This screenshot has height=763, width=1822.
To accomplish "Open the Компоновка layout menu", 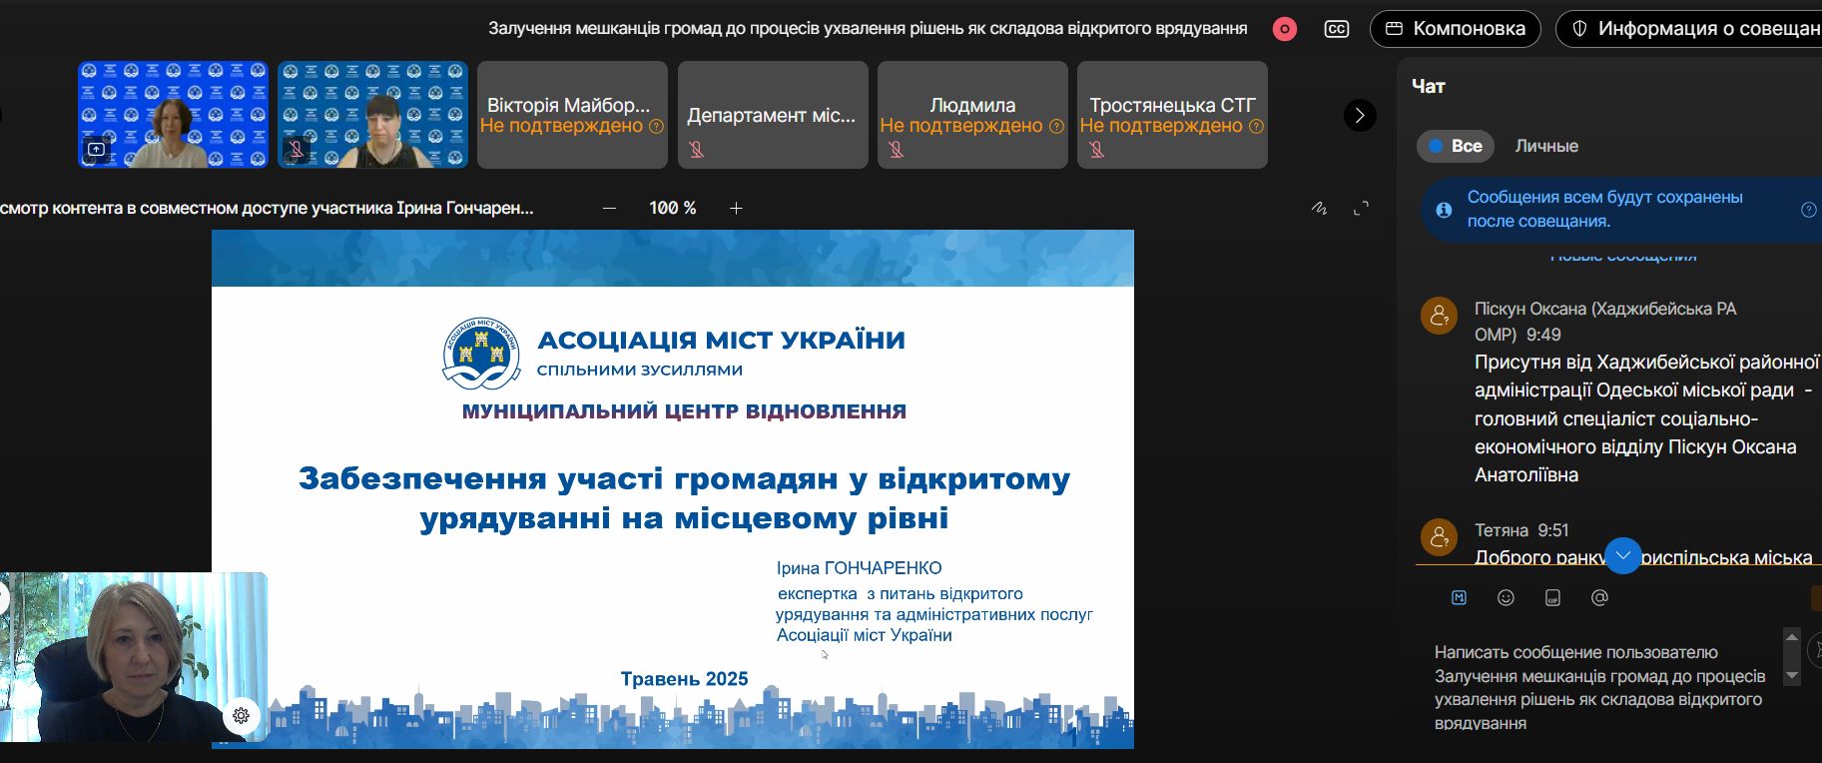I will (x=1456, y=29).
